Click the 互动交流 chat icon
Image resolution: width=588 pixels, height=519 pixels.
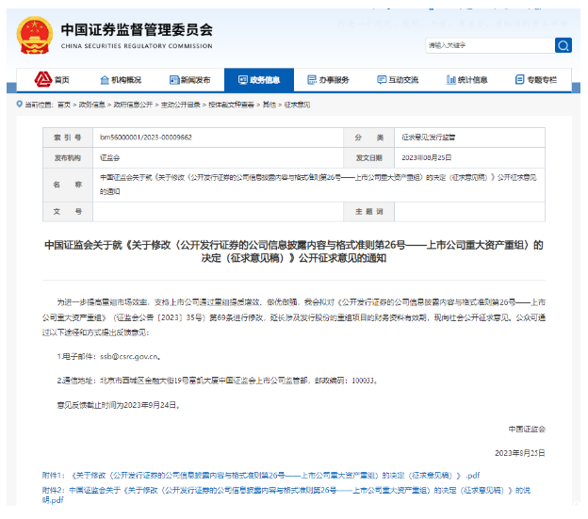tap(380, 80)
